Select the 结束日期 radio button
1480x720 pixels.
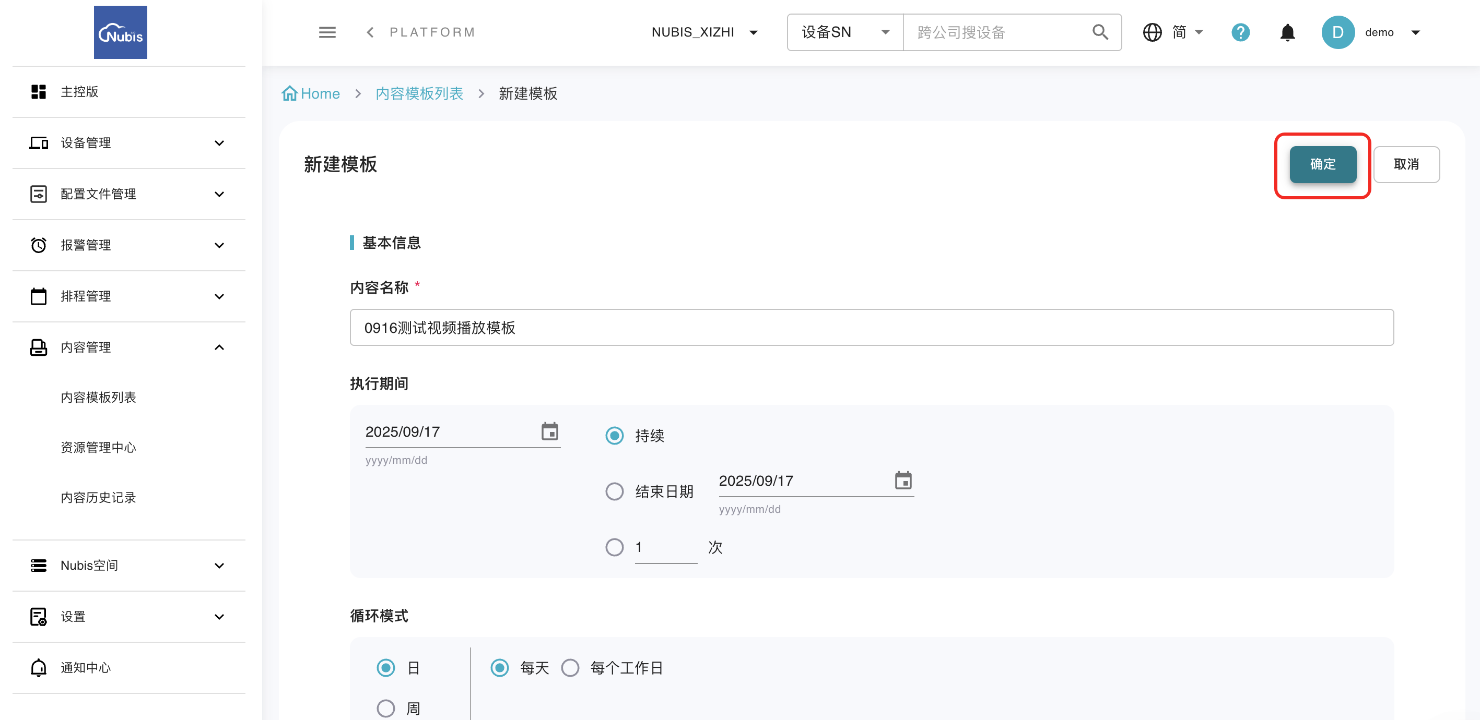614,491
